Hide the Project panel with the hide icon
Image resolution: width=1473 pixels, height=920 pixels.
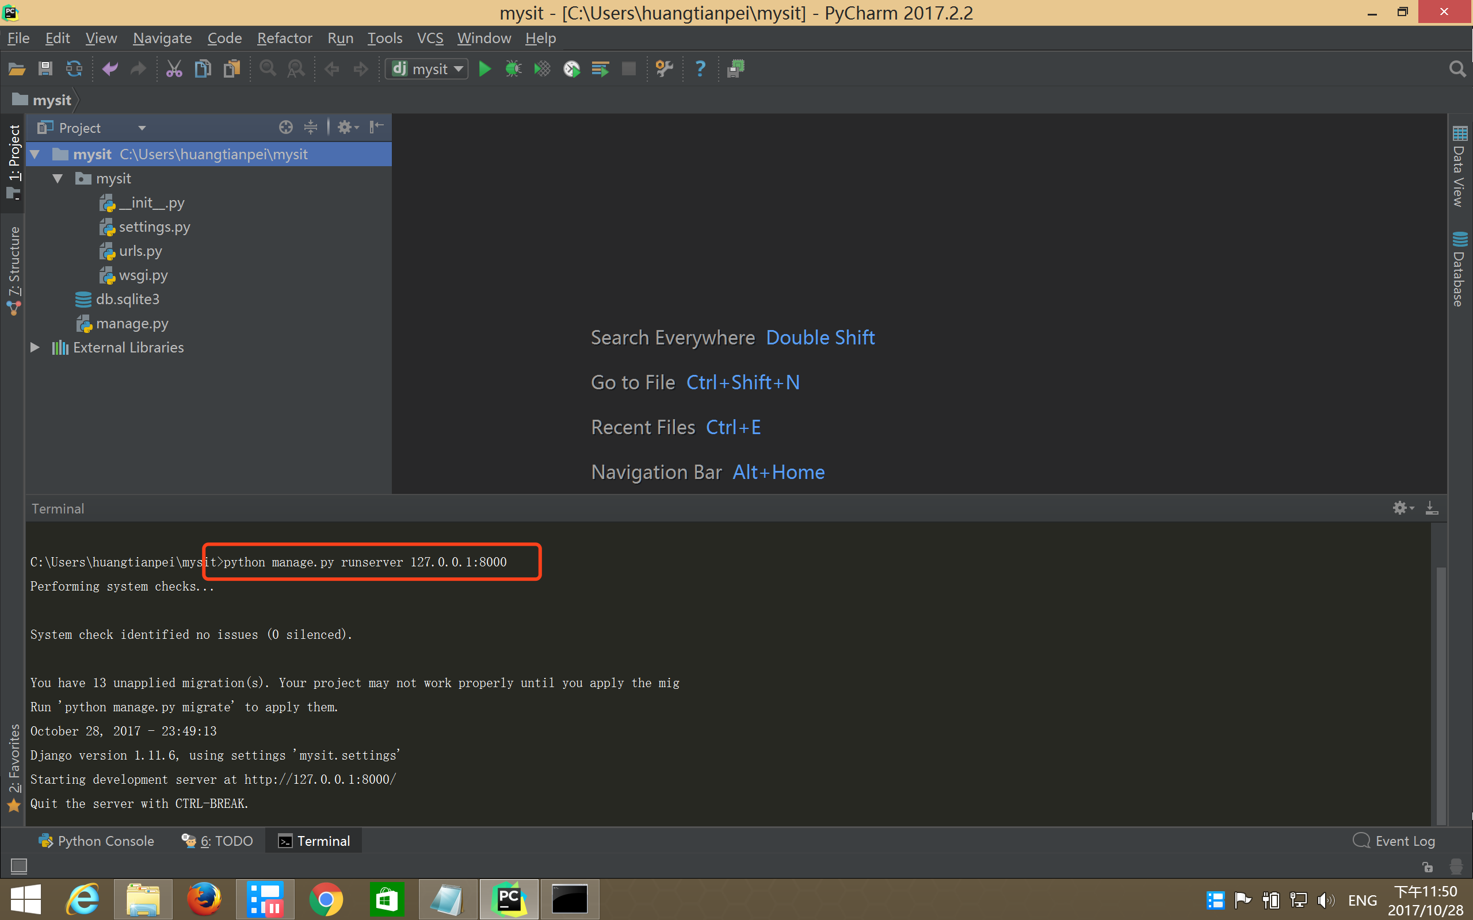click(x=377, y=127)
